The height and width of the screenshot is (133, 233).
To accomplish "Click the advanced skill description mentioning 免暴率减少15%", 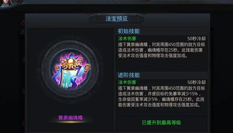I will (162, 97).
